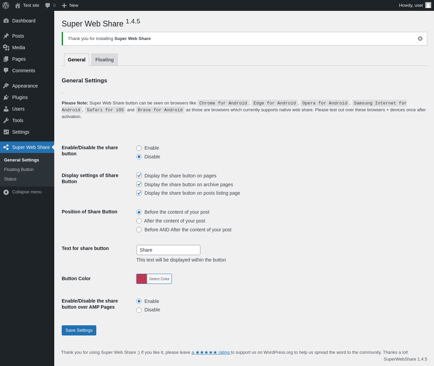Click the Media menu label

[19, 47]
